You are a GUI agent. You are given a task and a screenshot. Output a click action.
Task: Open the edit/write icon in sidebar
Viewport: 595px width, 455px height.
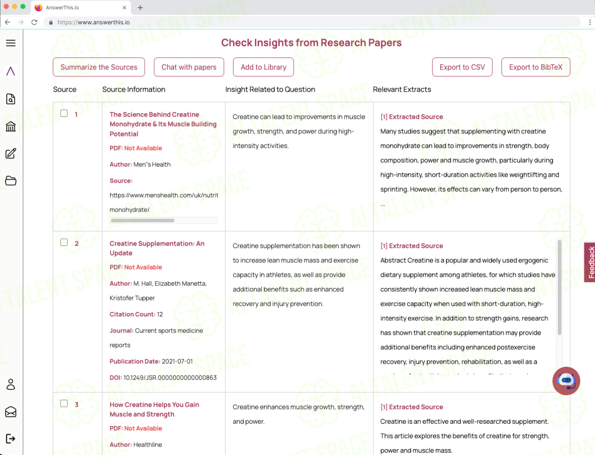[11, 154]
